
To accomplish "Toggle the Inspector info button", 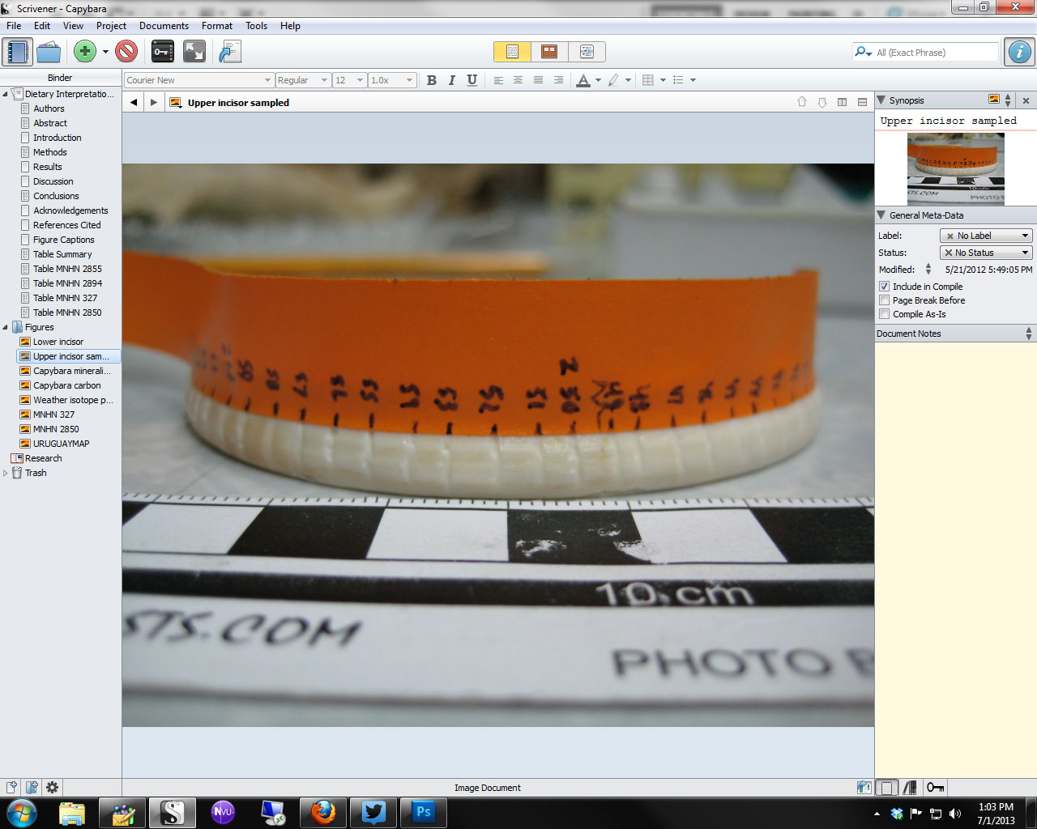I will point(1019,52).
